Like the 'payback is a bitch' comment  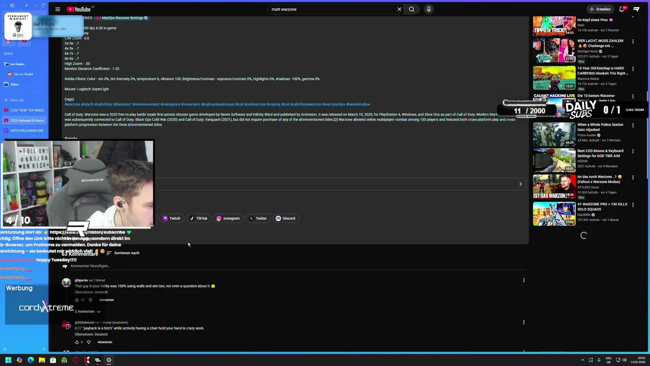pyautogui.click(x=77, y=342)
